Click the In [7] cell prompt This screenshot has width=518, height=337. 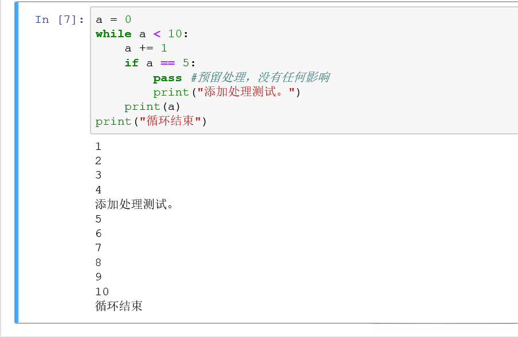(x=60, y=19)
